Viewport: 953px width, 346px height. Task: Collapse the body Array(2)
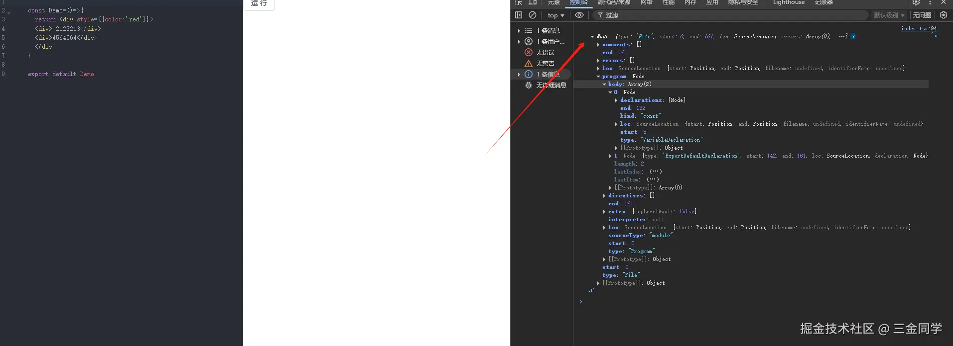(604, 84)
